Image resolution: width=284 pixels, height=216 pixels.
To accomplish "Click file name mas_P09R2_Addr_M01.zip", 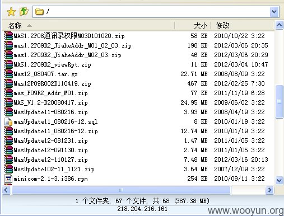I will click(x=50, y=93).
